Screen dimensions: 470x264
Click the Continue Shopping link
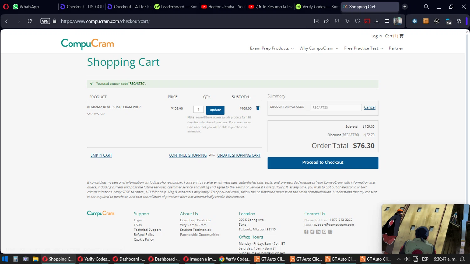point(188,155)
